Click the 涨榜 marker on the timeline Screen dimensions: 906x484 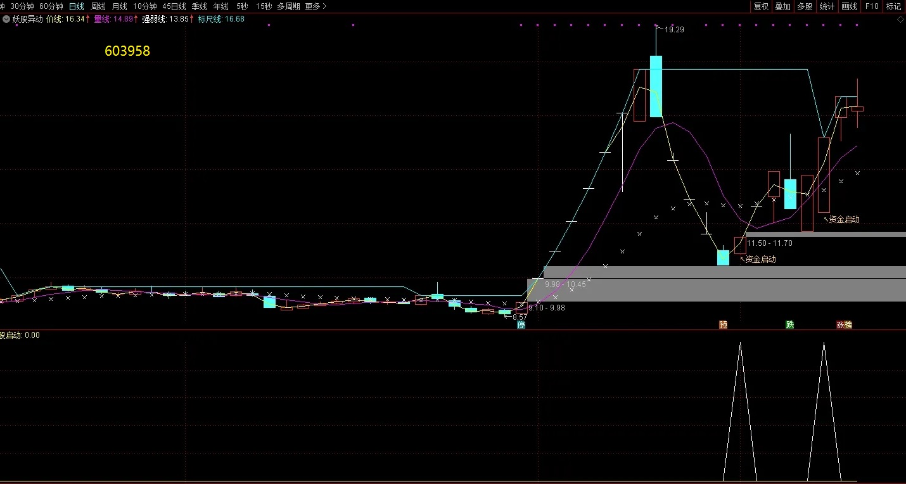pos(844,324)
